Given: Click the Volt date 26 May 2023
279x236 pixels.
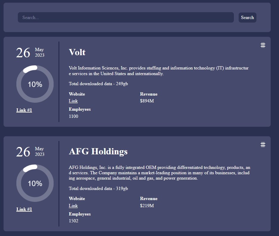Looking at the screenshot, I should click(x=30, y=53).
